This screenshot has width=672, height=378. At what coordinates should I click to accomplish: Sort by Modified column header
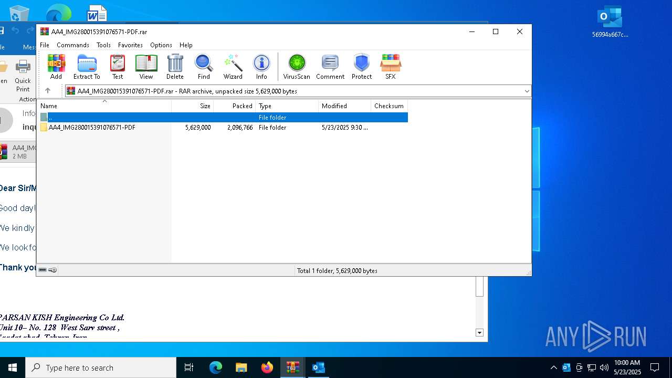345,106
